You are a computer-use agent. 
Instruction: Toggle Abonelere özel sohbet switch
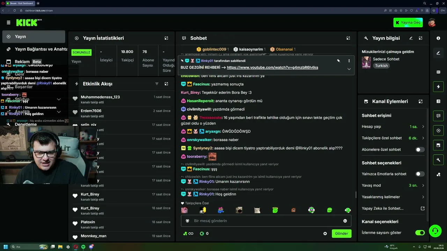coord(420,150)
